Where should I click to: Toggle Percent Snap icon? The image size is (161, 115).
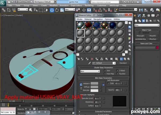point(105,10)
